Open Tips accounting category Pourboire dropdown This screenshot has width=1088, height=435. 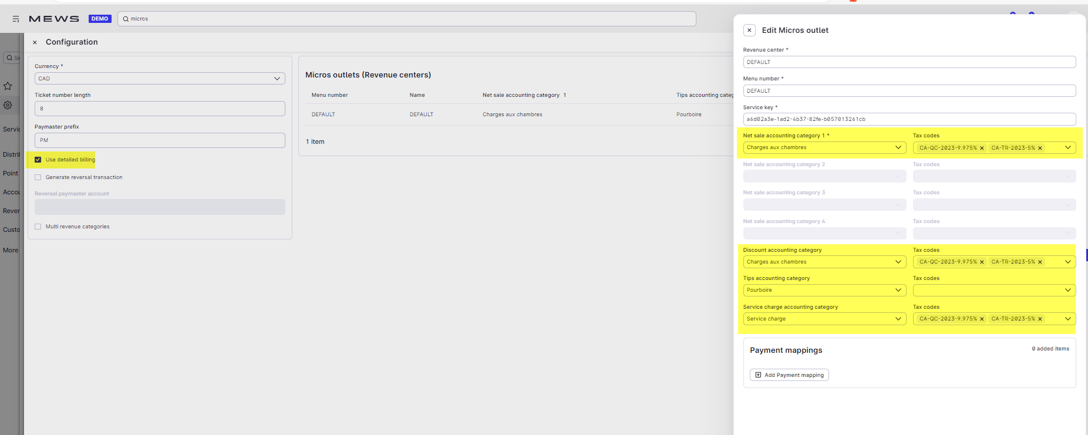click(x=824, y=290)
